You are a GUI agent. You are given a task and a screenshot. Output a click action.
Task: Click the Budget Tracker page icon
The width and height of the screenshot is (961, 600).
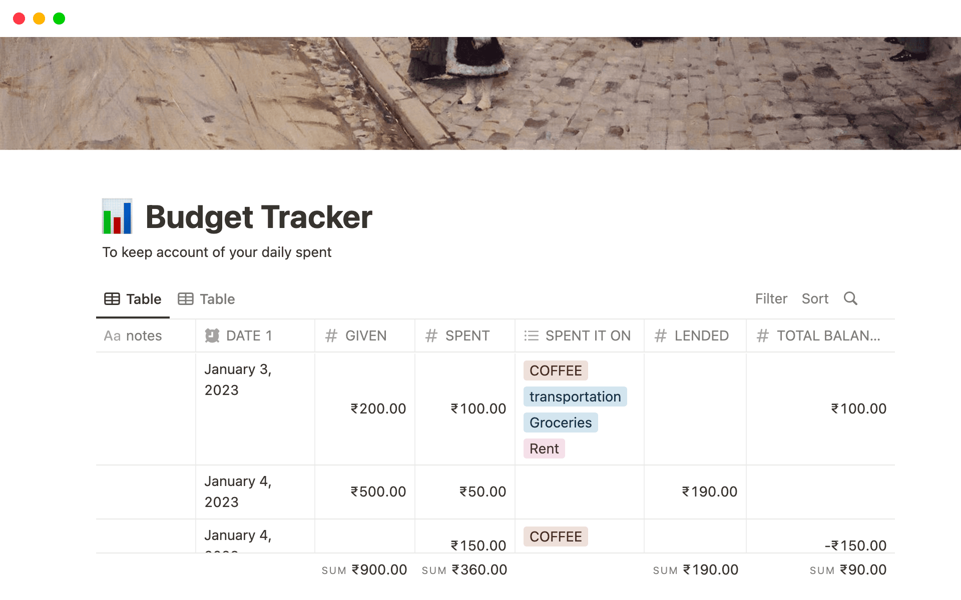pyautogui.click(x=118, y=217)
